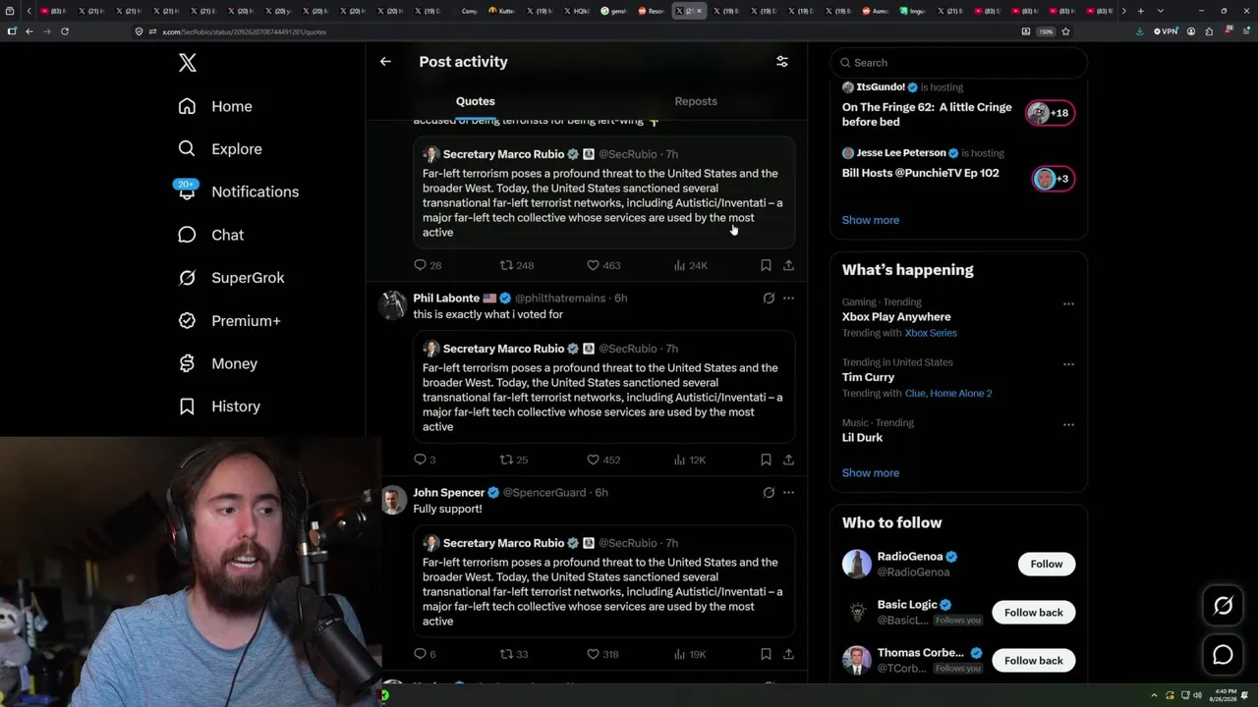This screenshot has height=707, width=1258.
Task: Open Notifications in the sidebar
Action: (238, 191)
